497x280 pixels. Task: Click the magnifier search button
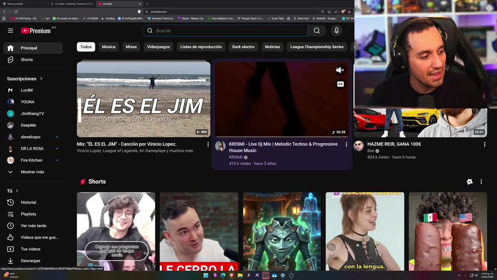point(317,31)
